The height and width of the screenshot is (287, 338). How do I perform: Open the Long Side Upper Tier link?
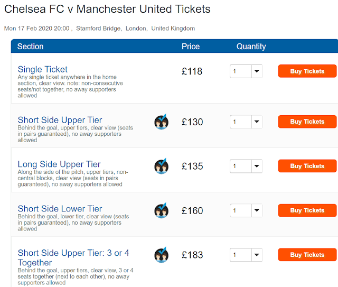pyautogui.click(x=59, y=164)
